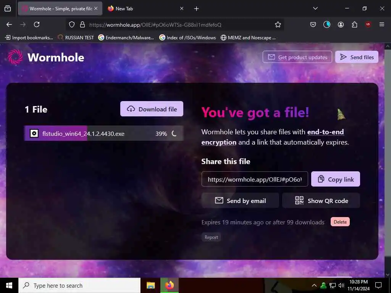Close the Wormhole tab
The image size is (391, 293).
[96, 8]
